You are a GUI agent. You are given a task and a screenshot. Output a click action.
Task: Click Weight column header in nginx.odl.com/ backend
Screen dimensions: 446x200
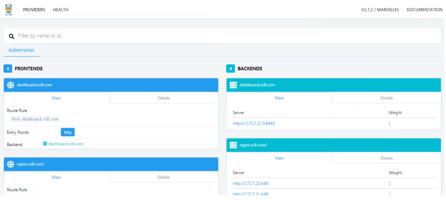tap(395, 173)
